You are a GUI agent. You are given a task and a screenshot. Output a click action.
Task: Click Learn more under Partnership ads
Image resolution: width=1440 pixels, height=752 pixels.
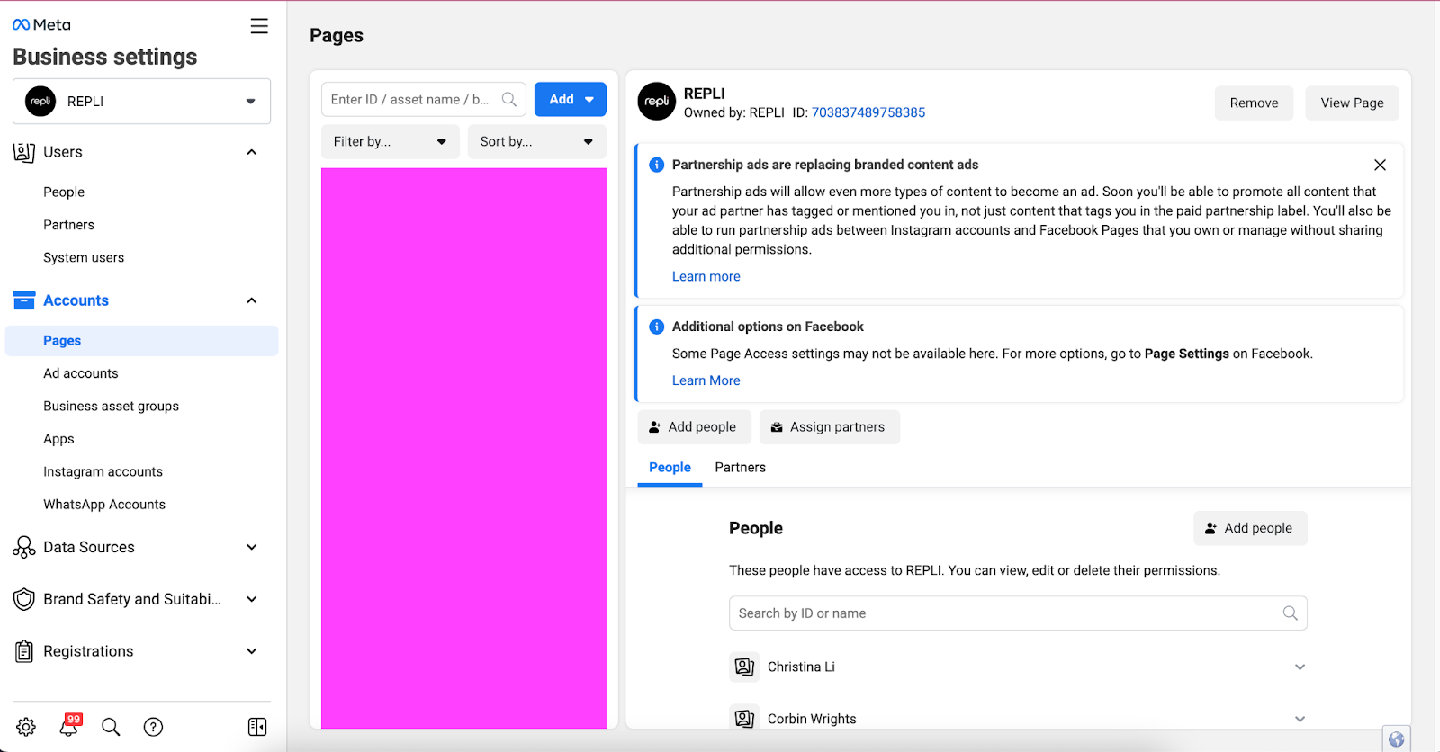click(706, 276)
